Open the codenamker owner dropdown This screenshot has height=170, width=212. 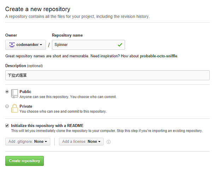pos(26,45)
